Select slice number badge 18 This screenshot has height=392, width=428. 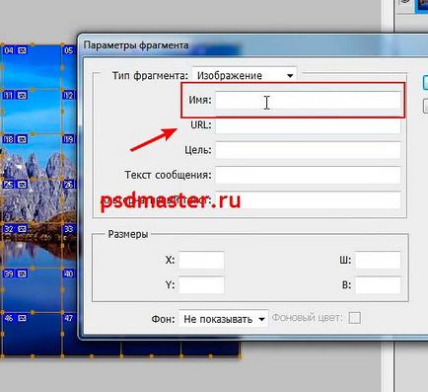point(9,139)
